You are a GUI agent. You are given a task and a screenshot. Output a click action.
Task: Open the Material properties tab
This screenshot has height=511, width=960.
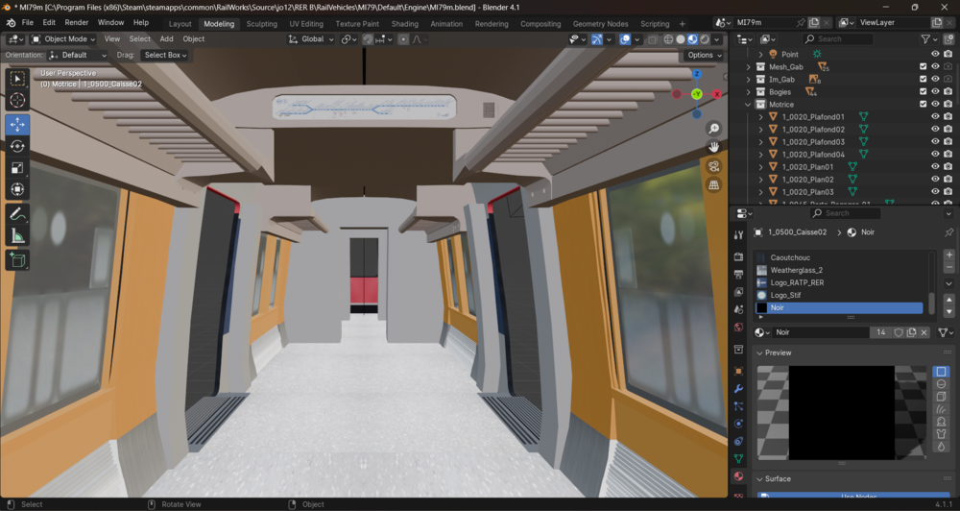click(x=739, y=476)
